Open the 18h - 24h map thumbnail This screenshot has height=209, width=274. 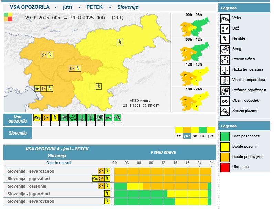click(x=194, y=101)
